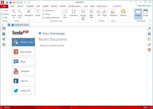
Task: Collapse the right sidebar panel arrow
Action: 150,24
